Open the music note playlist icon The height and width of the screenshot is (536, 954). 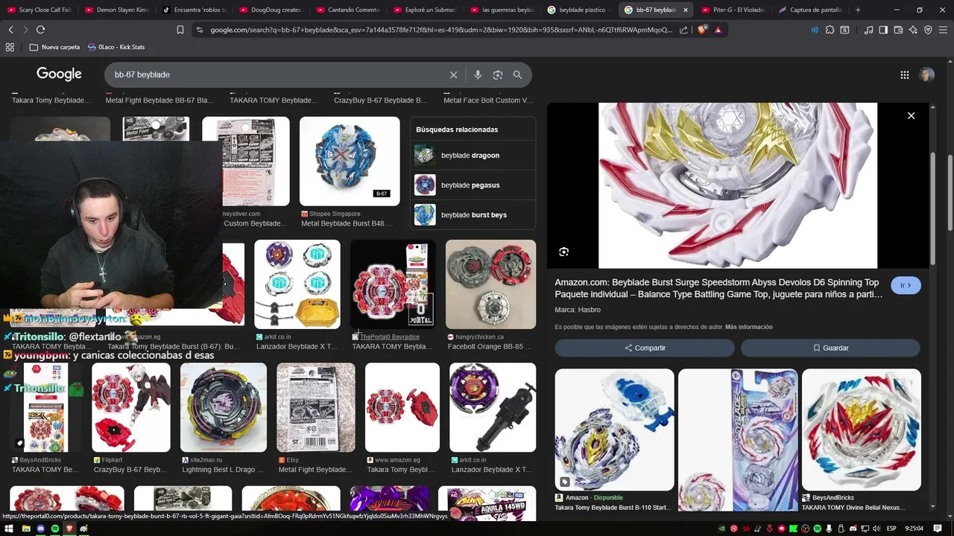point(868,30)
